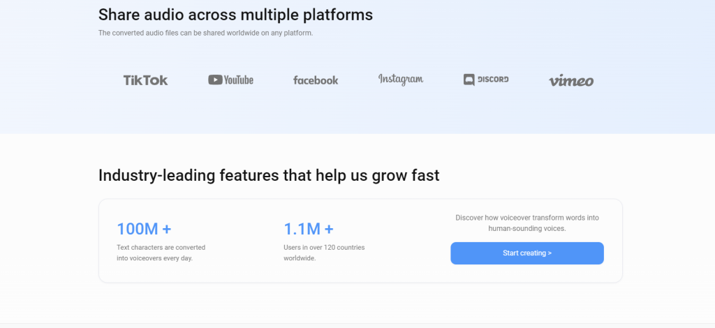Click the Discord chat bubble icon
The width and height of the screenshot is (715, 328).
[x=469, y=80]
